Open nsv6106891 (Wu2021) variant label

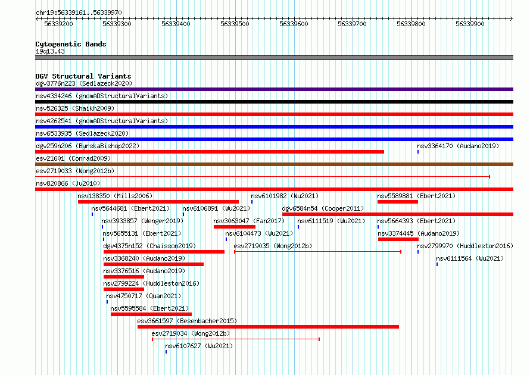coord(216,208)
